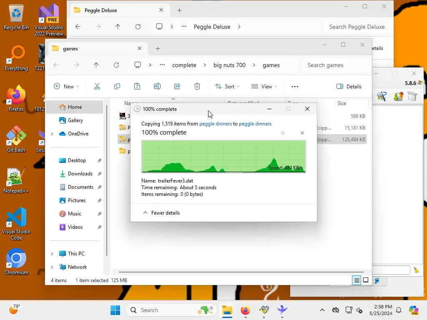Click the destination peggle dinners link
This screenshot has height=320, width=427.
click(x=255, y=123)
